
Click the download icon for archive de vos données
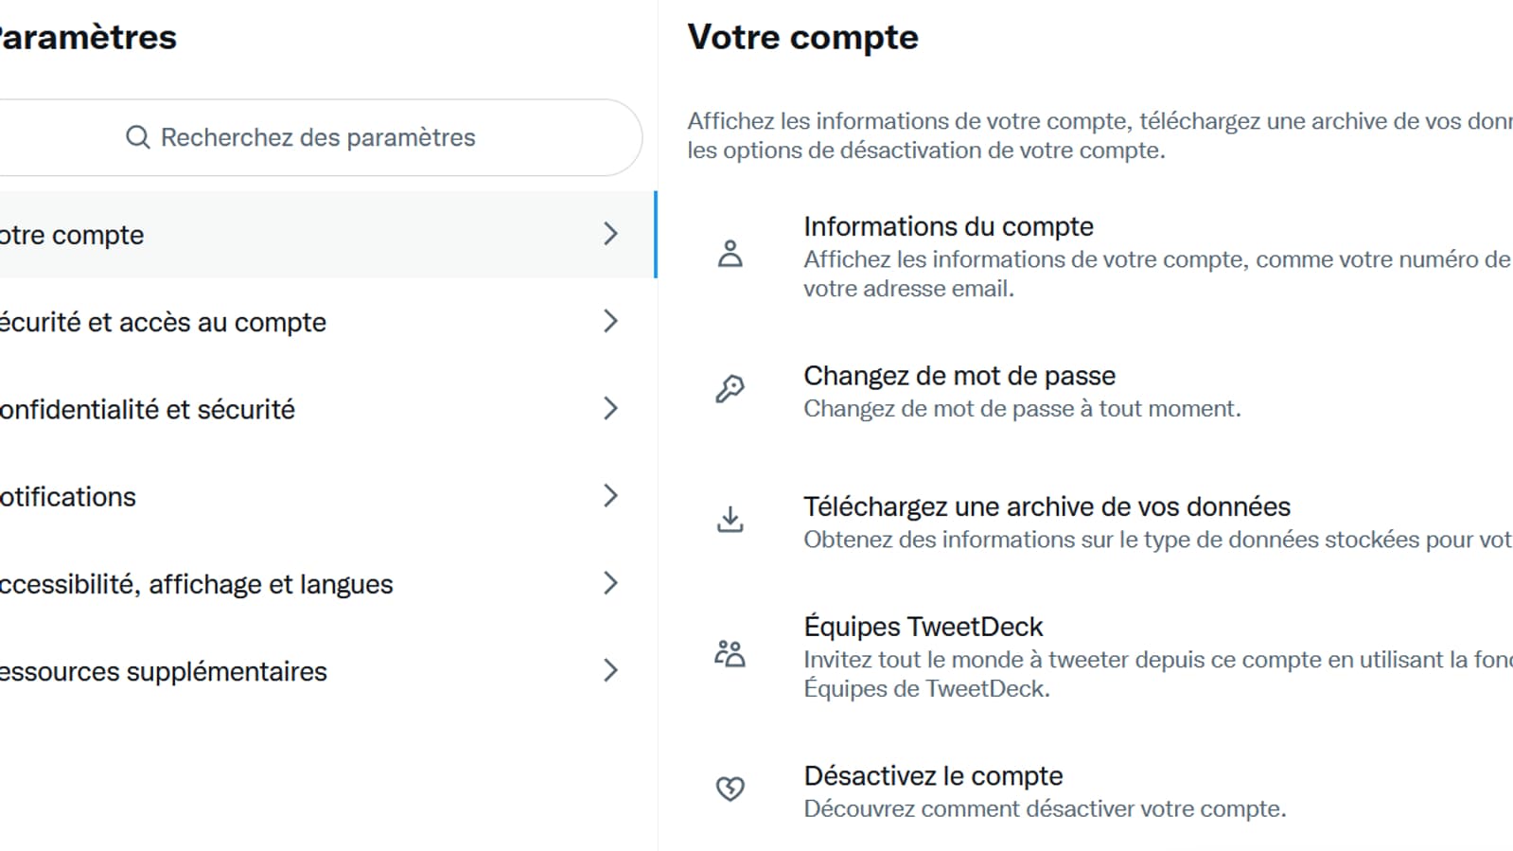click(730, 519)
